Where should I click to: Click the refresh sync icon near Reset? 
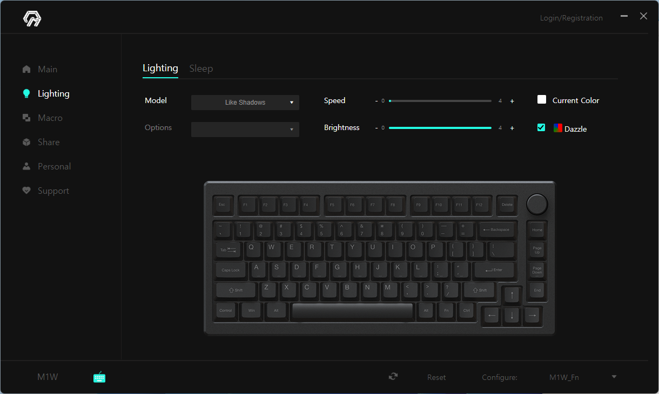[393, 377]
